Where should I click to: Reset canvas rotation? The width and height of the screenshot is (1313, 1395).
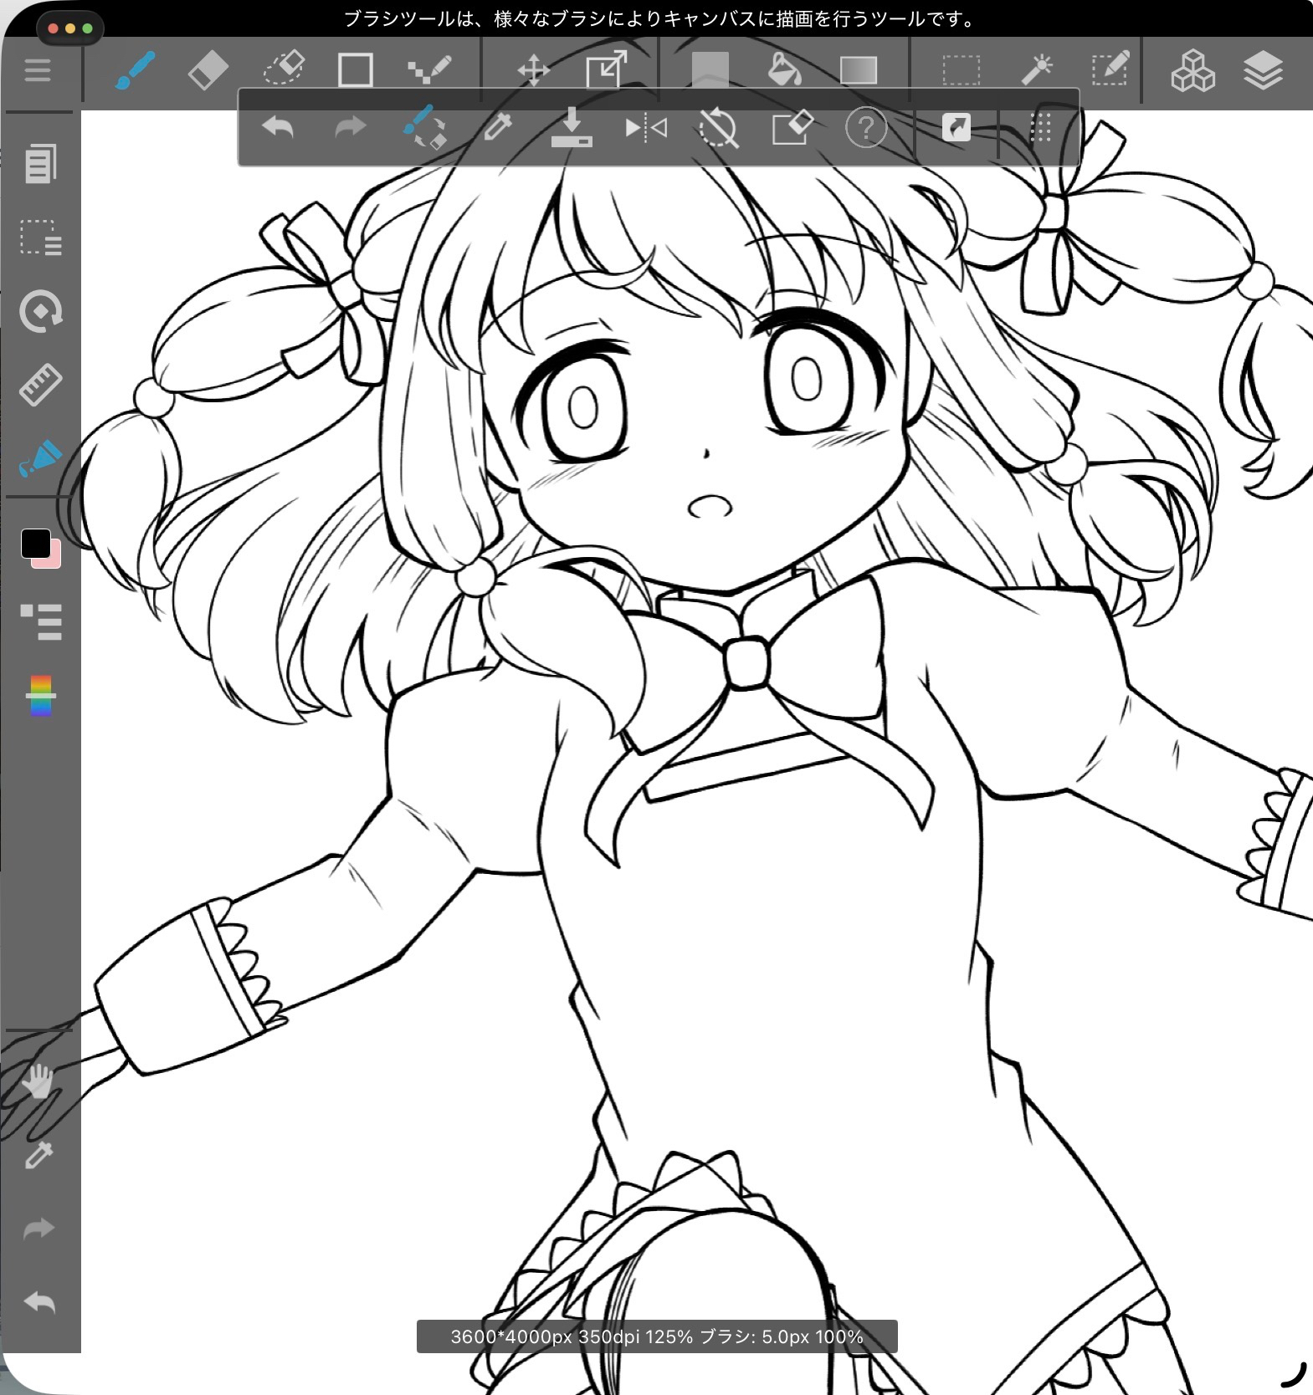tap(718, 129)
